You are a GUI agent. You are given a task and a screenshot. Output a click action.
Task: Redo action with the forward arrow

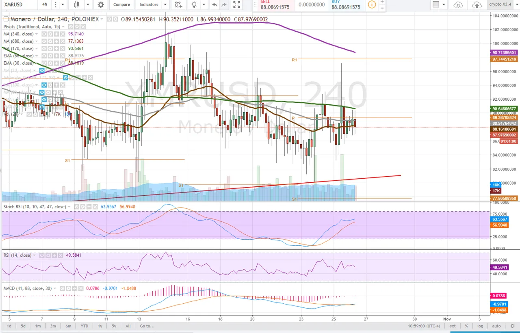[x=224, y=4]
